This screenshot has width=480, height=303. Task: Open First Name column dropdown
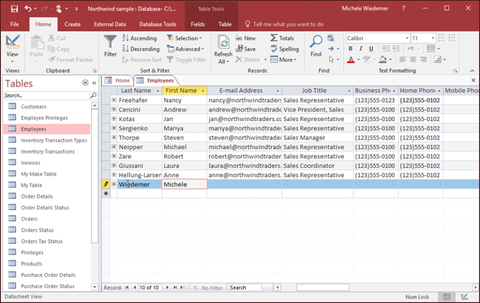click(x=203, y=91)
